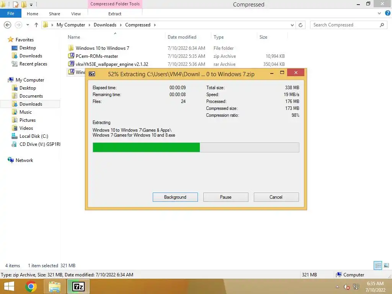Select Downloads under Favorites
392x294 pixels.
click(x=31, y=56)
